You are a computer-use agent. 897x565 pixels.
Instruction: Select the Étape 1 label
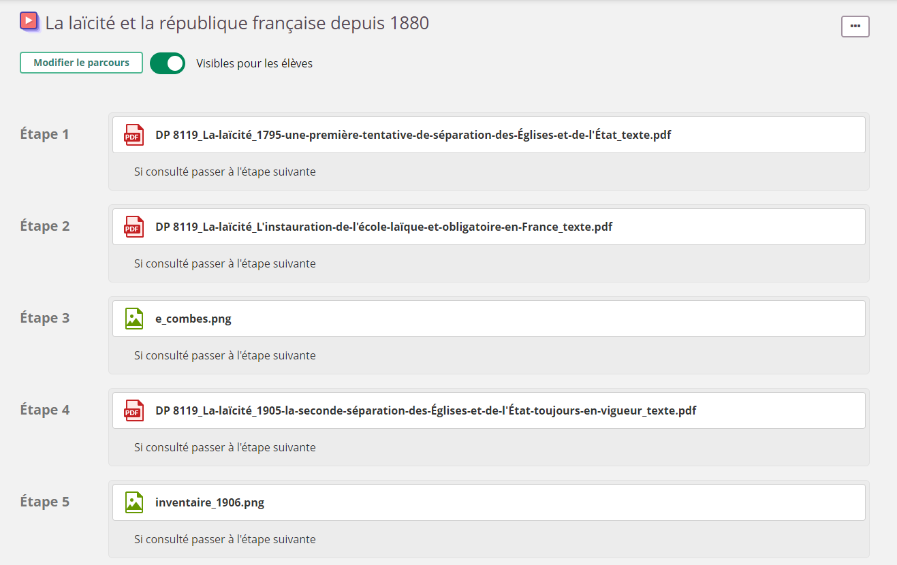pos(45,134)
